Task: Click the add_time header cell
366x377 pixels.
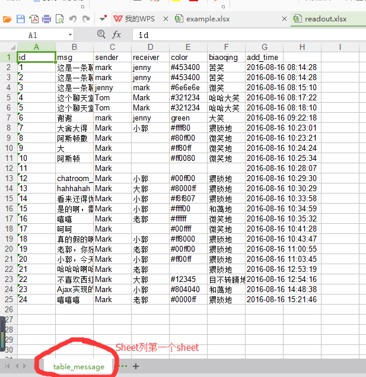Action: (264, 58)
